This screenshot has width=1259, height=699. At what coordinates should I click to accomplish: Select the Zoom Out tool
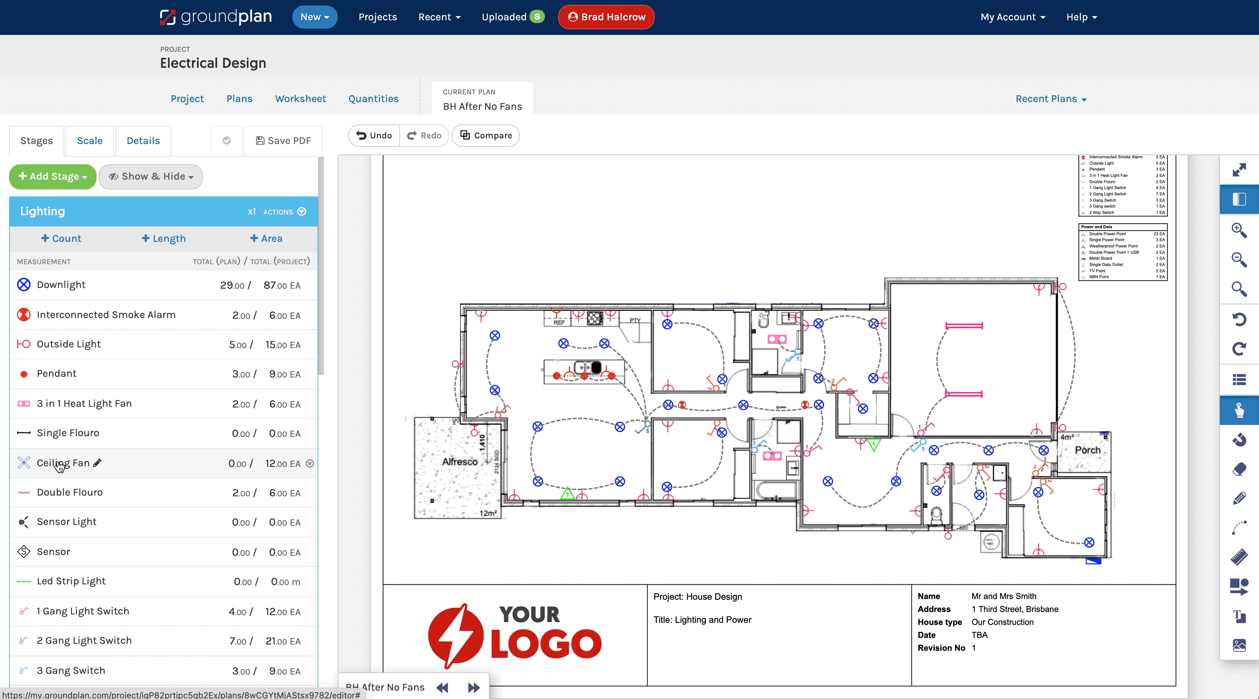coord(1240,260)
